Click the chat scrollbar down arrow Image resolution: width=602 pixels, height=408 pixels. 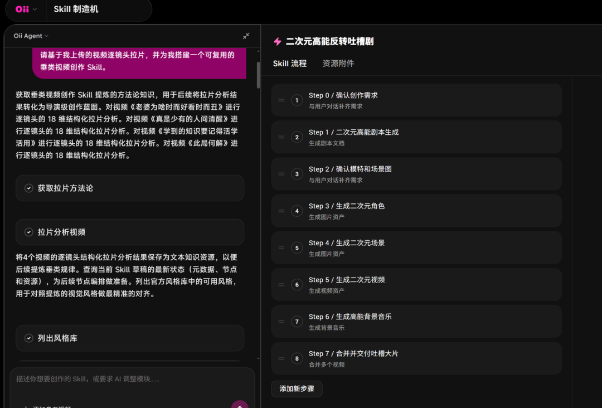coord(259,358)
